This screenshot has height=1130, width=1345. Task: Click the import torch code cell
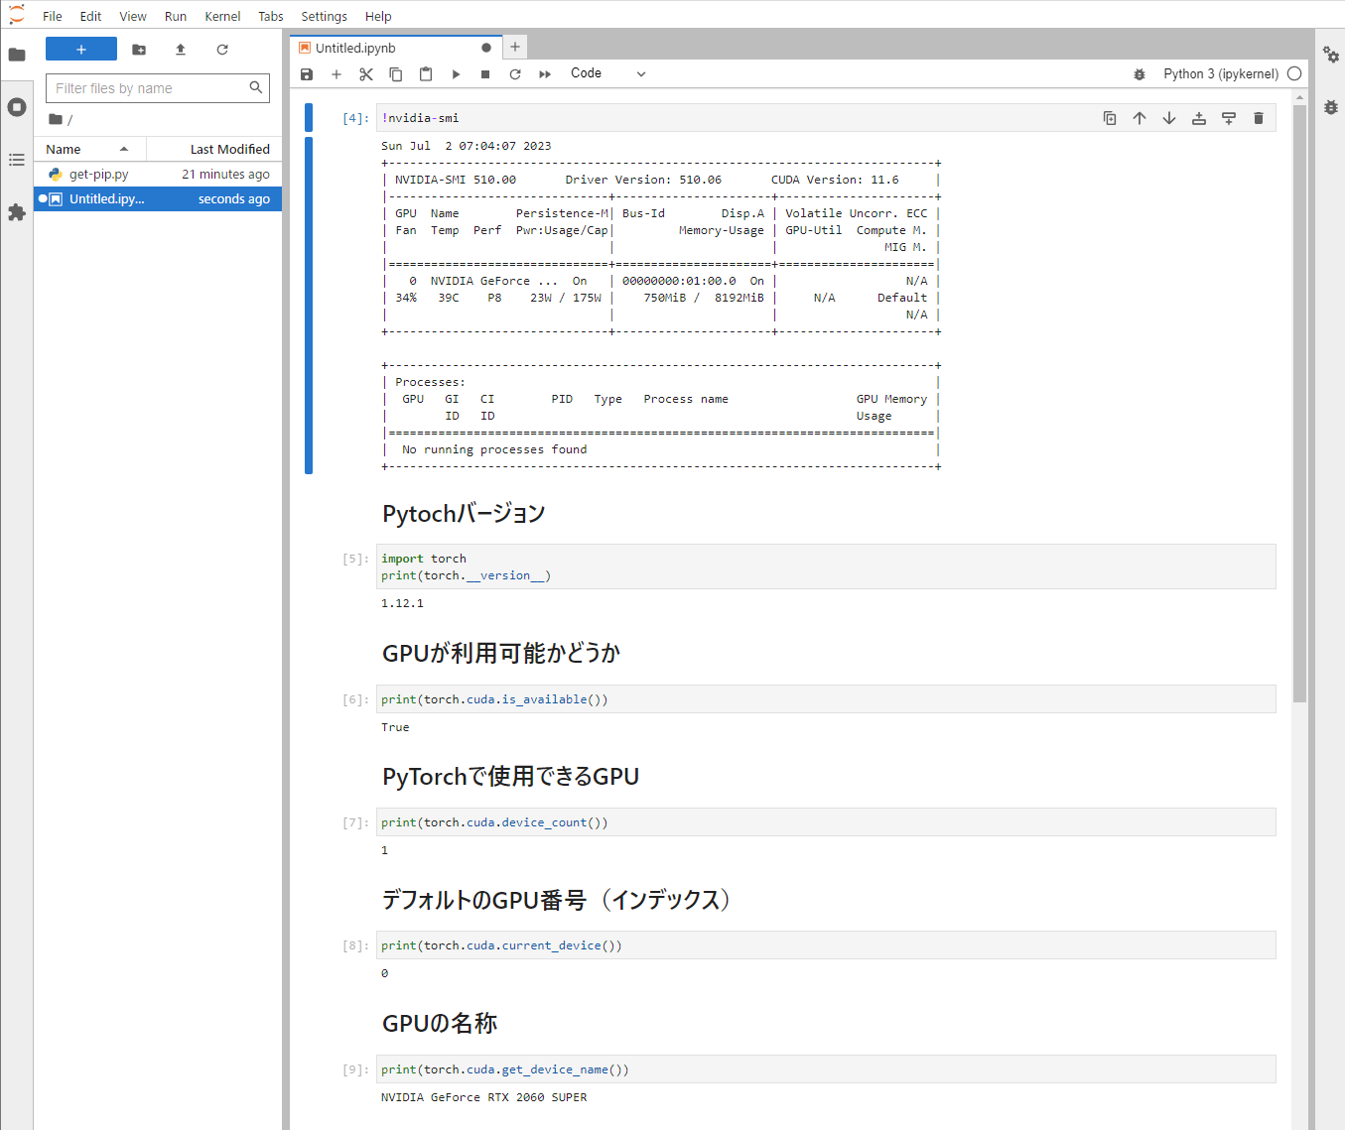pyautogui.click(x=826, y=566)
